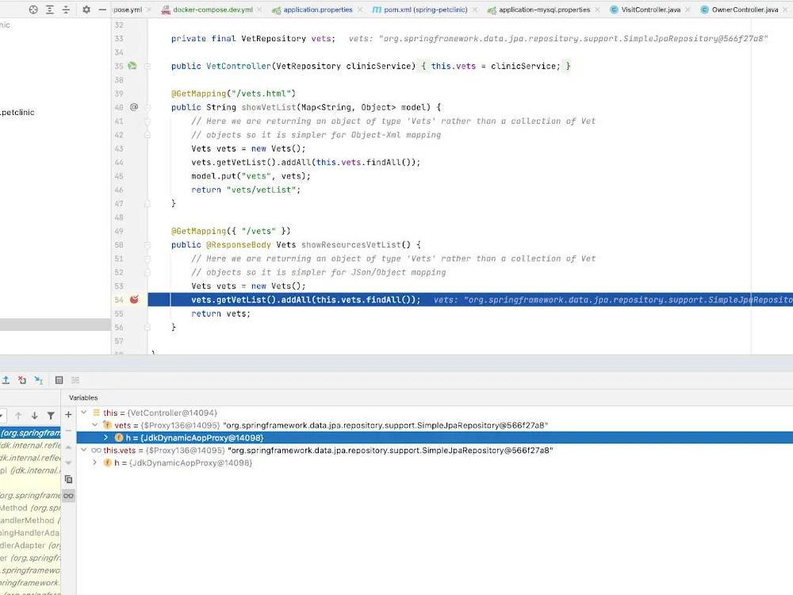Expand the selected 'h = {JdkDynamicAopProxy@14098}' node
This screenshot has height=595, width=793.
pyautogui.click(x=105, y=438)
